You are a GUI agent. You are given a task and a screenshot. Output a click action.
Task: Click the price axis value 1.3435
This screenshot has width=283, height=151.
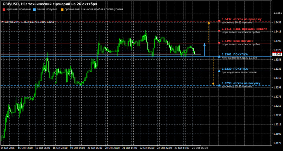(x=278, y=22)
